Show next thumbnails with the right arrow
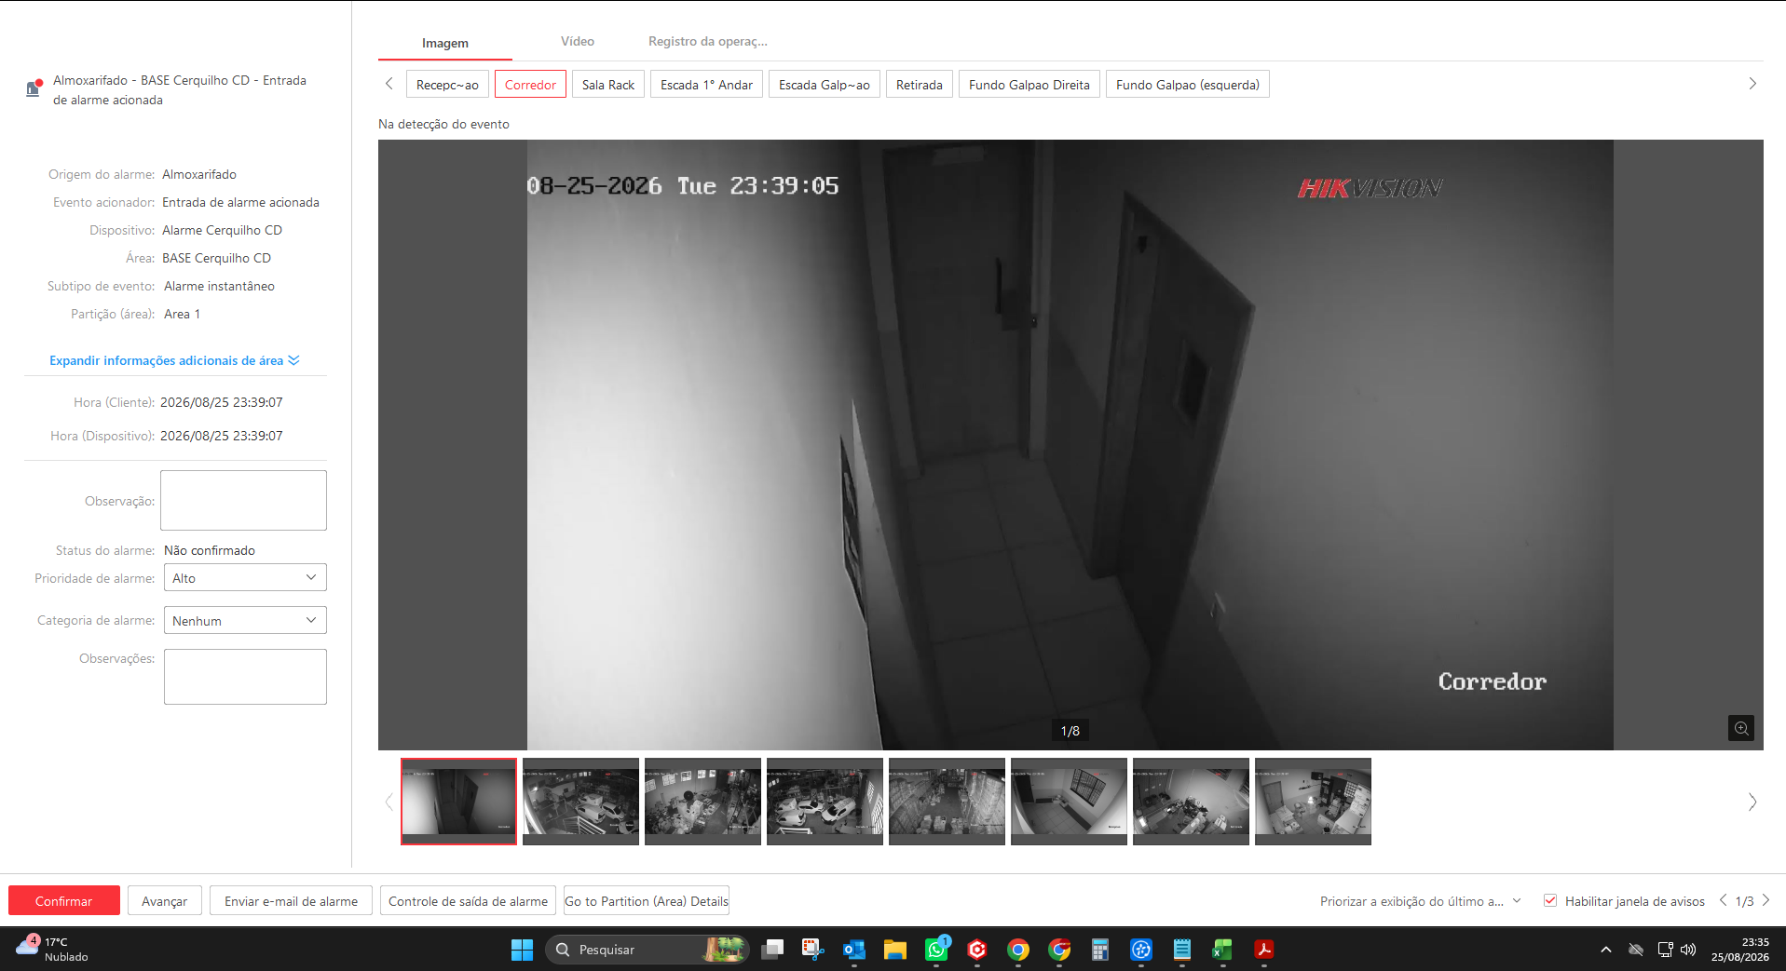 coord(1752,802)
